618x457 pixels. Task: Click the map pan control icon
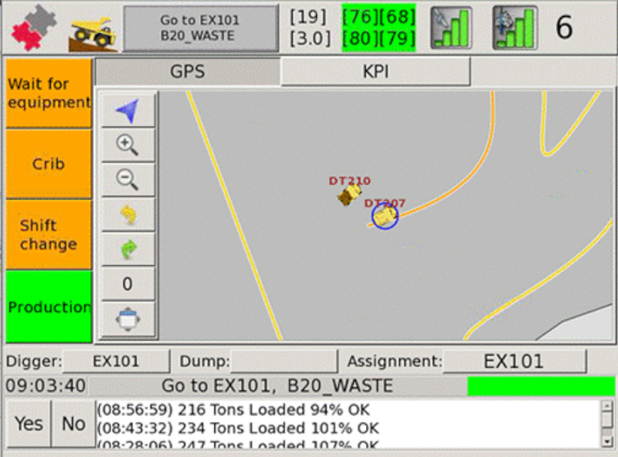coord(128,319)
